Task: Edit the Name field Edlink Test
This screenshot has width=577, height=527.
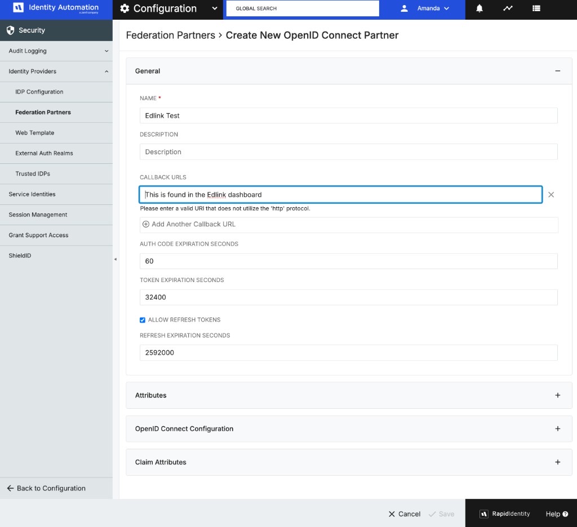Action: click(x=348, y=115)
